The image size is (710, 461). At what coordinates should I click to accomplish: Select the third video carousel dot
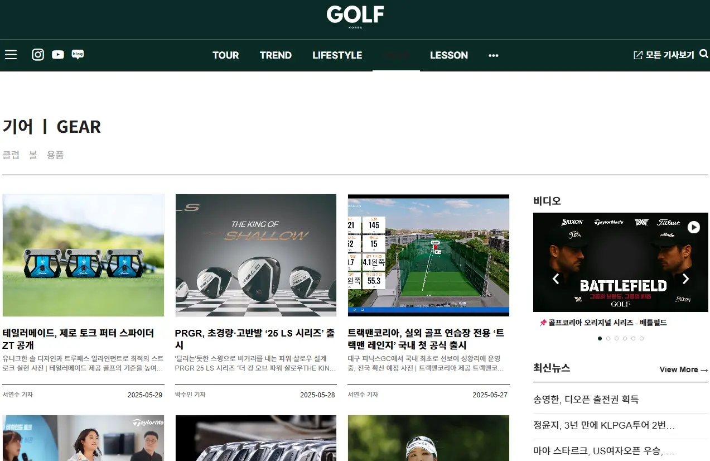pos(617,338)
